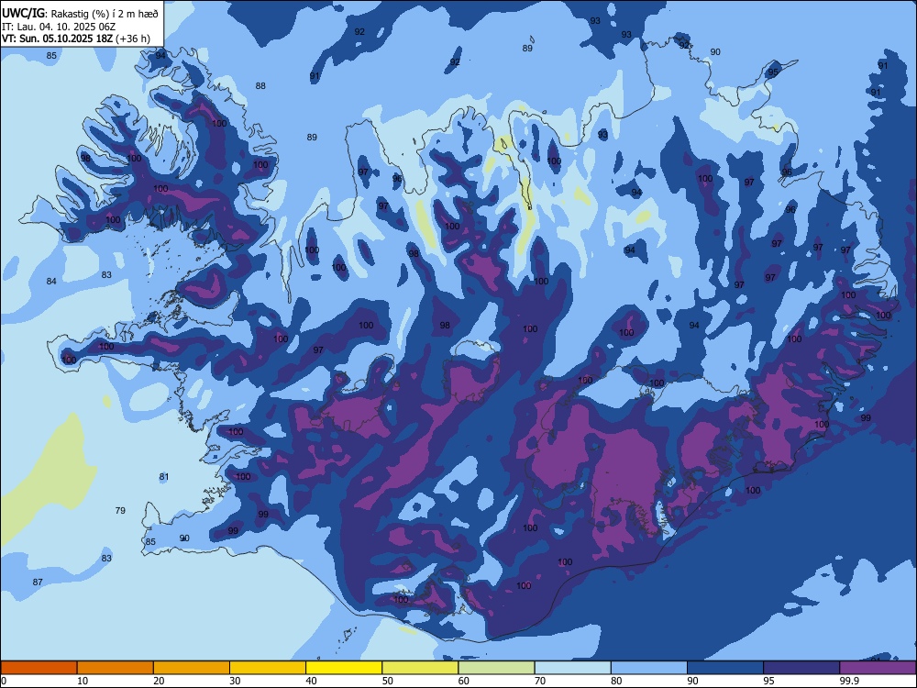Click the 0–10 dark orange legend swatch
Image resolution: width=917 pixels, height=688 pixels.
(x=39, y=668)
